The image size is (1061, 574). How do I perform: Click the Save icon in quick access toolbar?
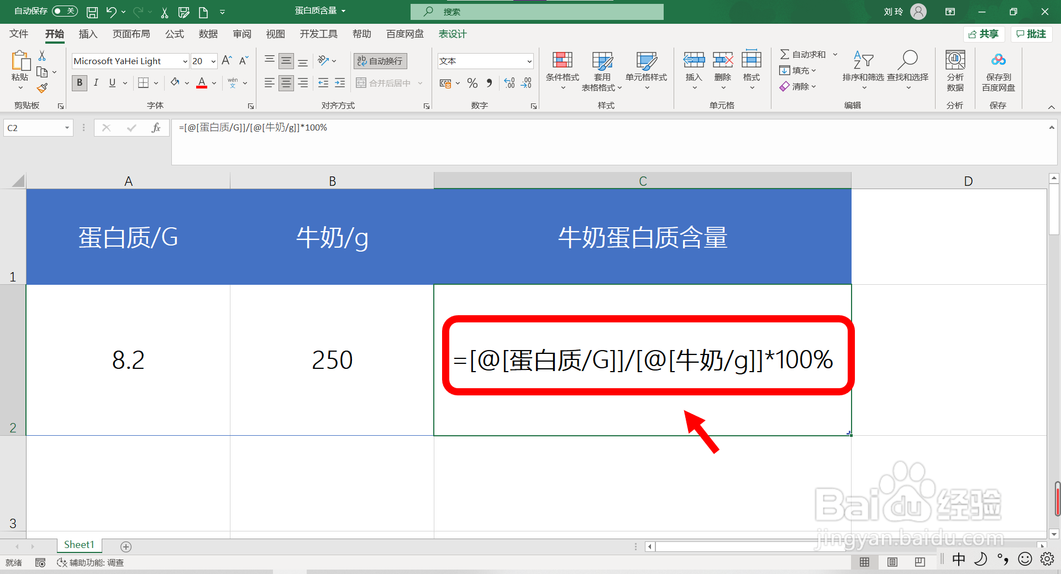coord(92,12)
